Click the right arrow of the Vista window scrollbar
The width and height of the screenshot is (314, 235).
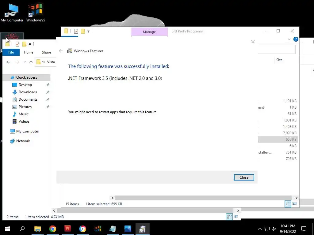pos(238,211)
